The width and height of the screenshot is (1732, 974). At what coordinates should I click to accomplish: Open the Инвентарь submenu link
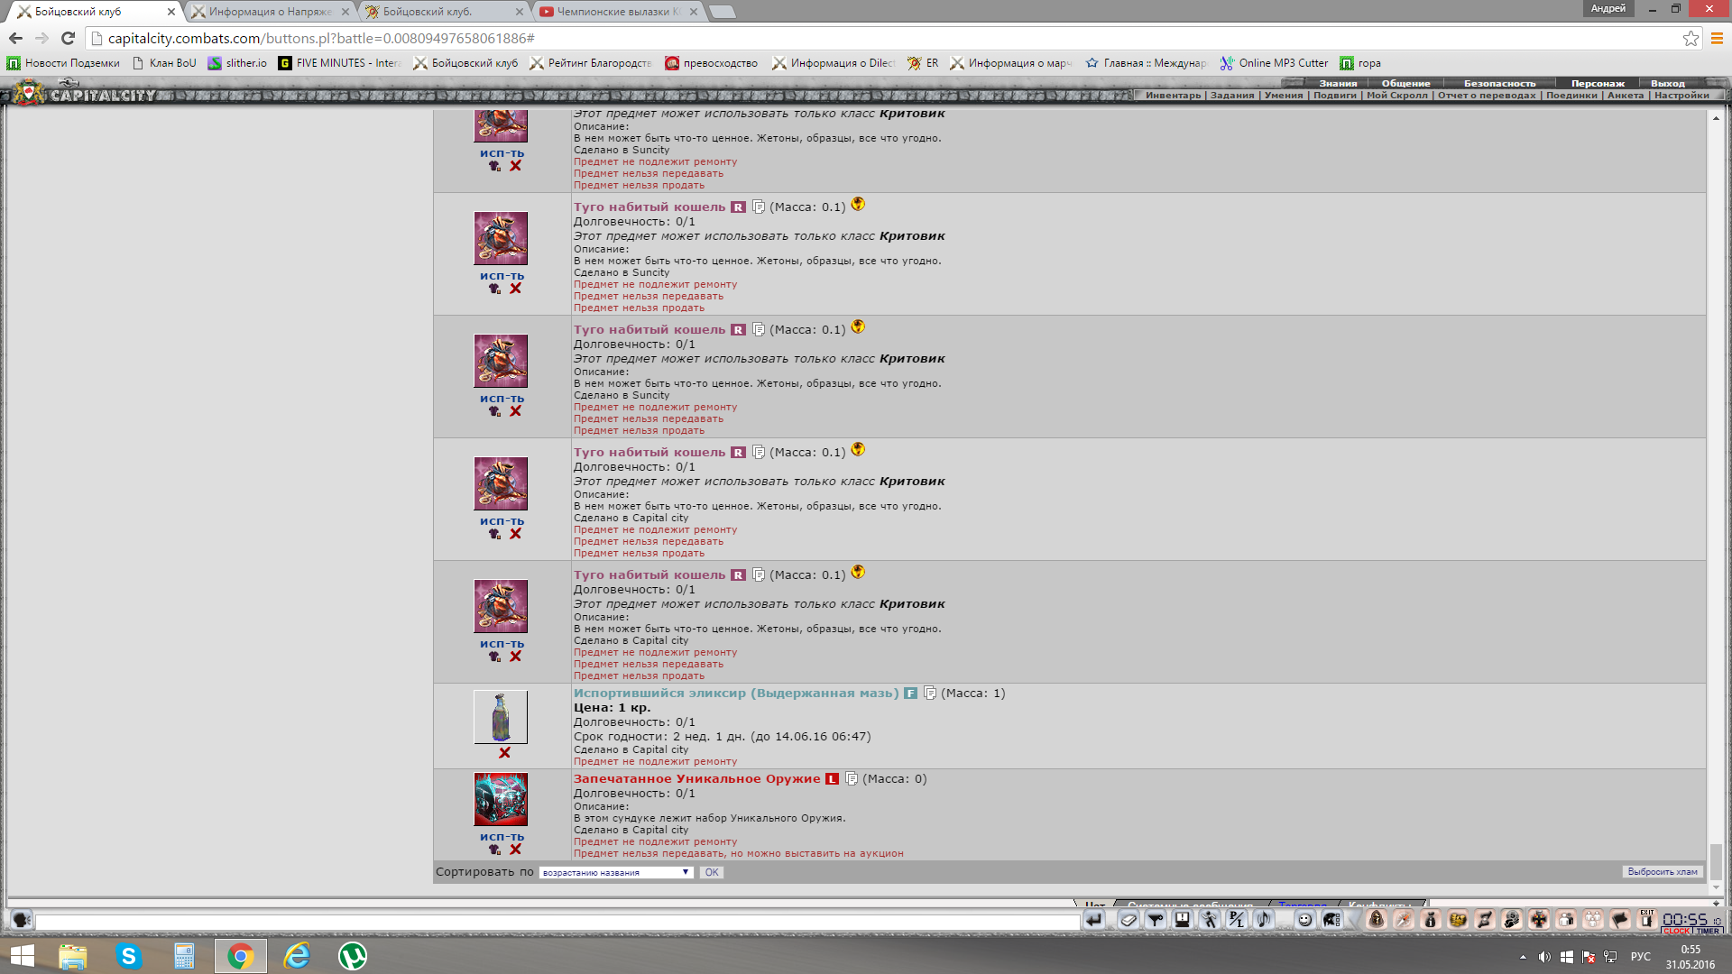coord(1173,96)
